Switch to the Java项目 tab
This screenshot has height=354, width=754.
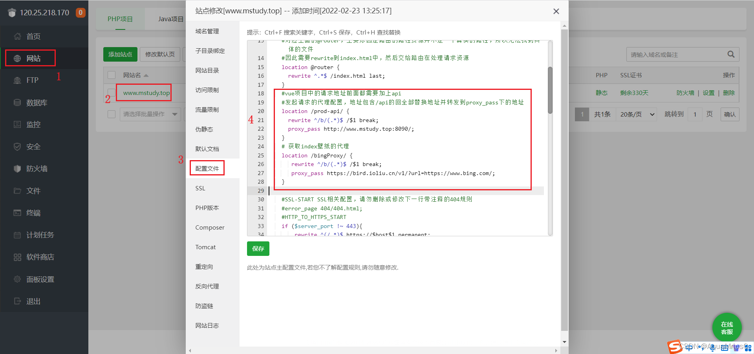point(170,19)
